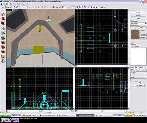147x123 pixels.
Task: Toggle the select-by-handles square icon
Action: (63, 7)
